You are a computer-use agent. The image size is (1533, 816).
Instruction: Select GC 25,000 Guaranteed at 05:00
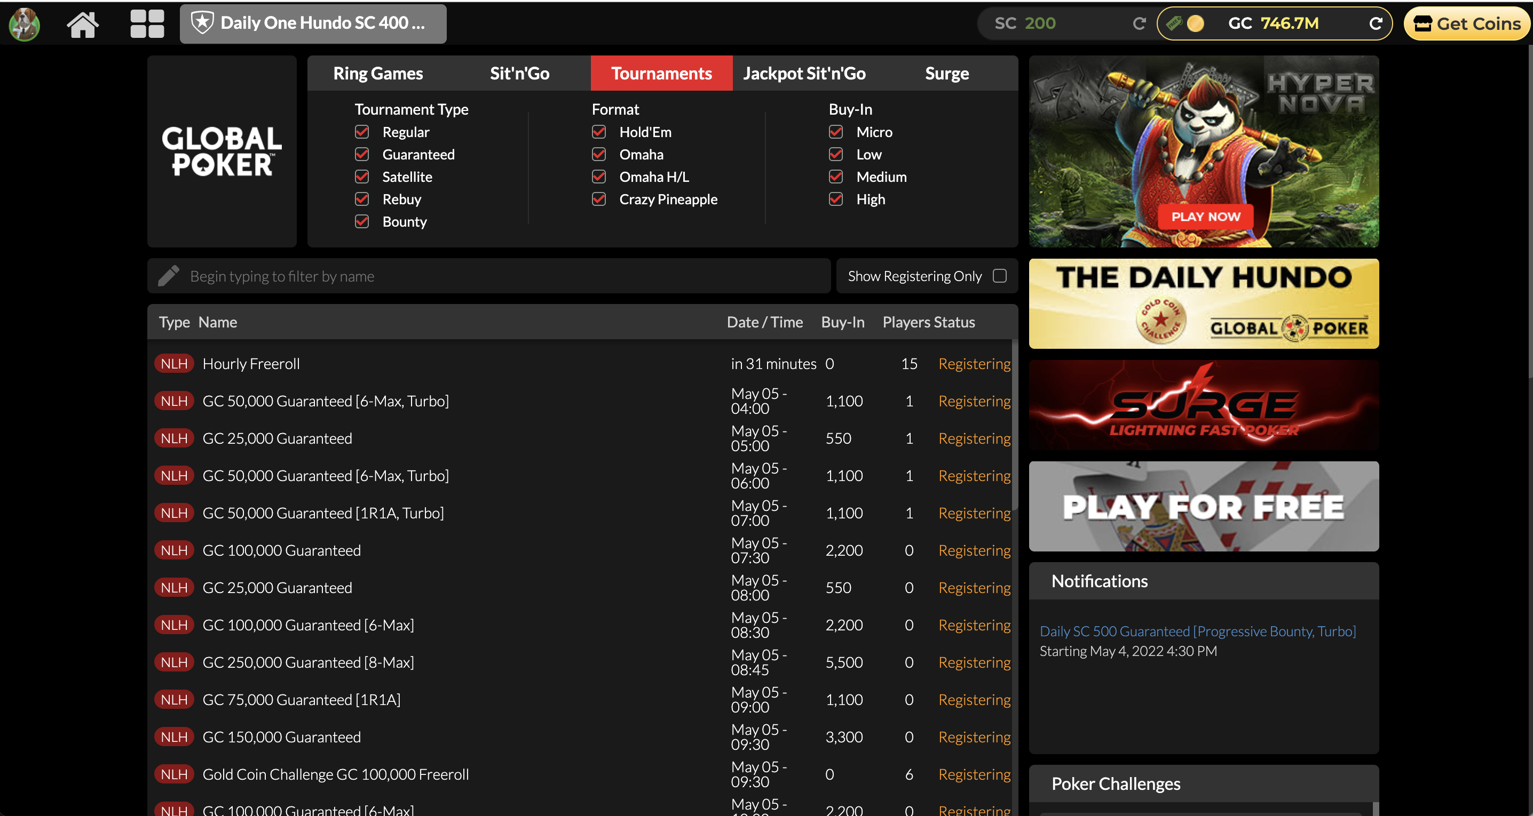click(x=580, y=438)
